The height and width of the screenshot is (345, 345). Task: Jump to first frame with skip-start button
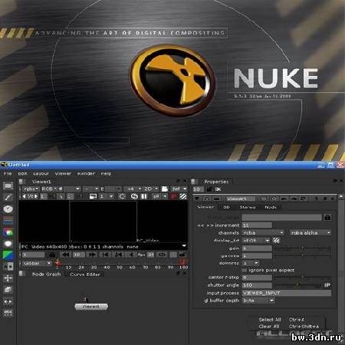pos(105,255)
